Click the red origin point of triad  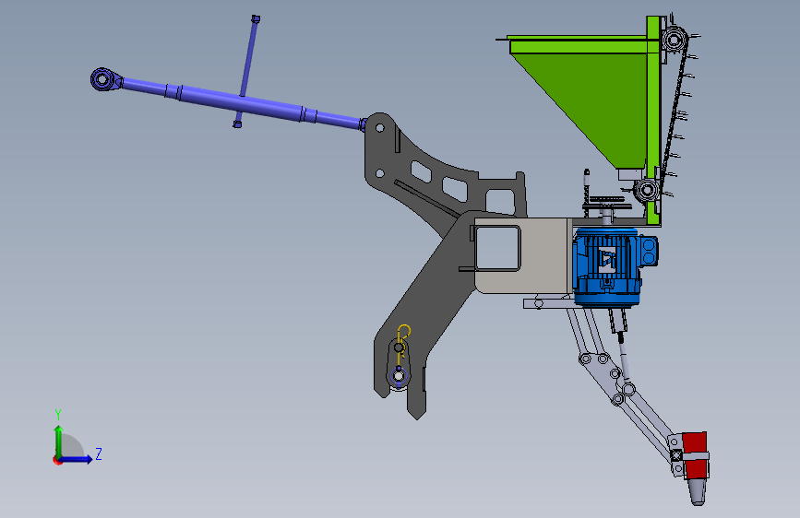click(x=56, y=460)
